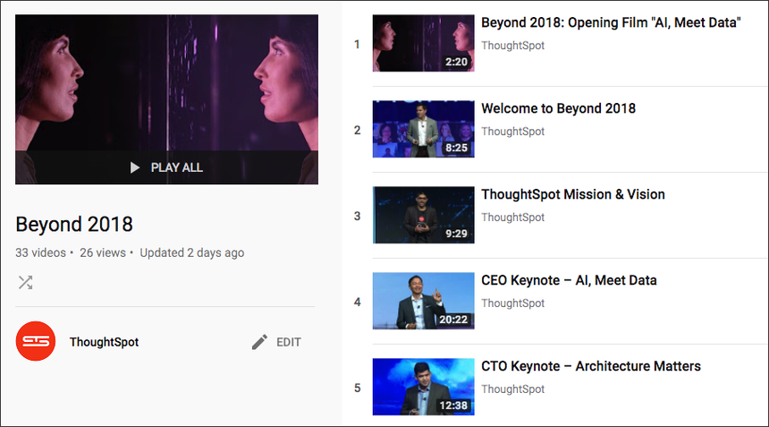Open the ThoughtSpot Mission & Vision title

(x=573, y=194)
